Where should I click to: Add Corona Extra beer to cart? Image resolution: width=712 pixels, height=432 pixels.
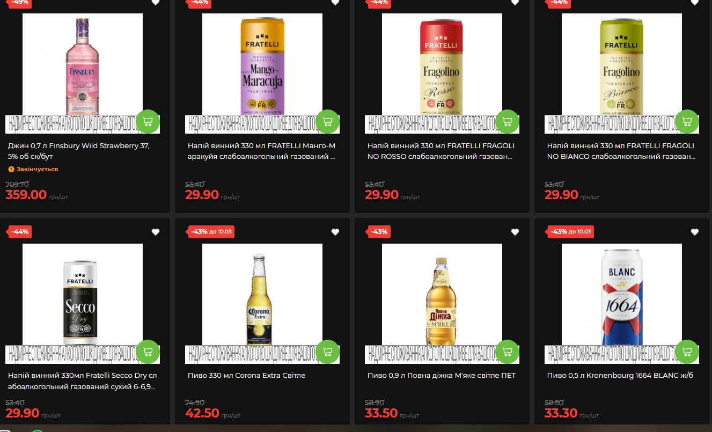tap(328, 352)
